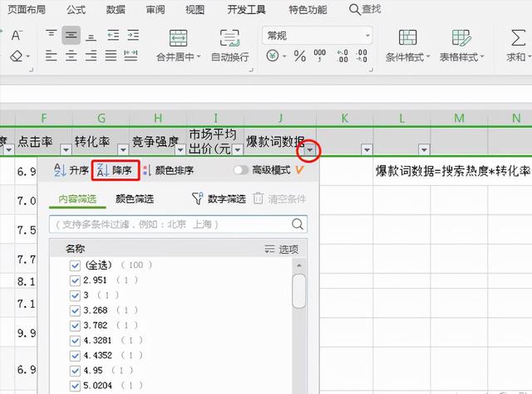
Task: Apply percent style format
Action: point(299,56)
